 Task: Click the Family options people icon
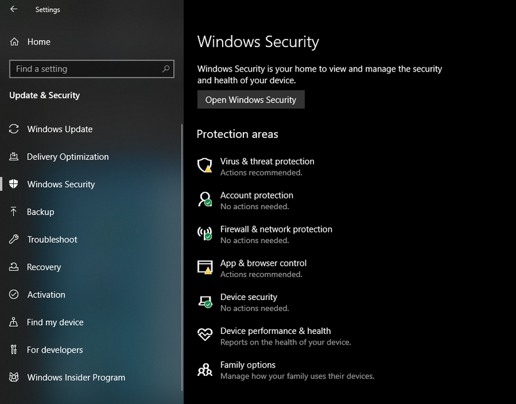pyautogui.click(x=205, y=370)
